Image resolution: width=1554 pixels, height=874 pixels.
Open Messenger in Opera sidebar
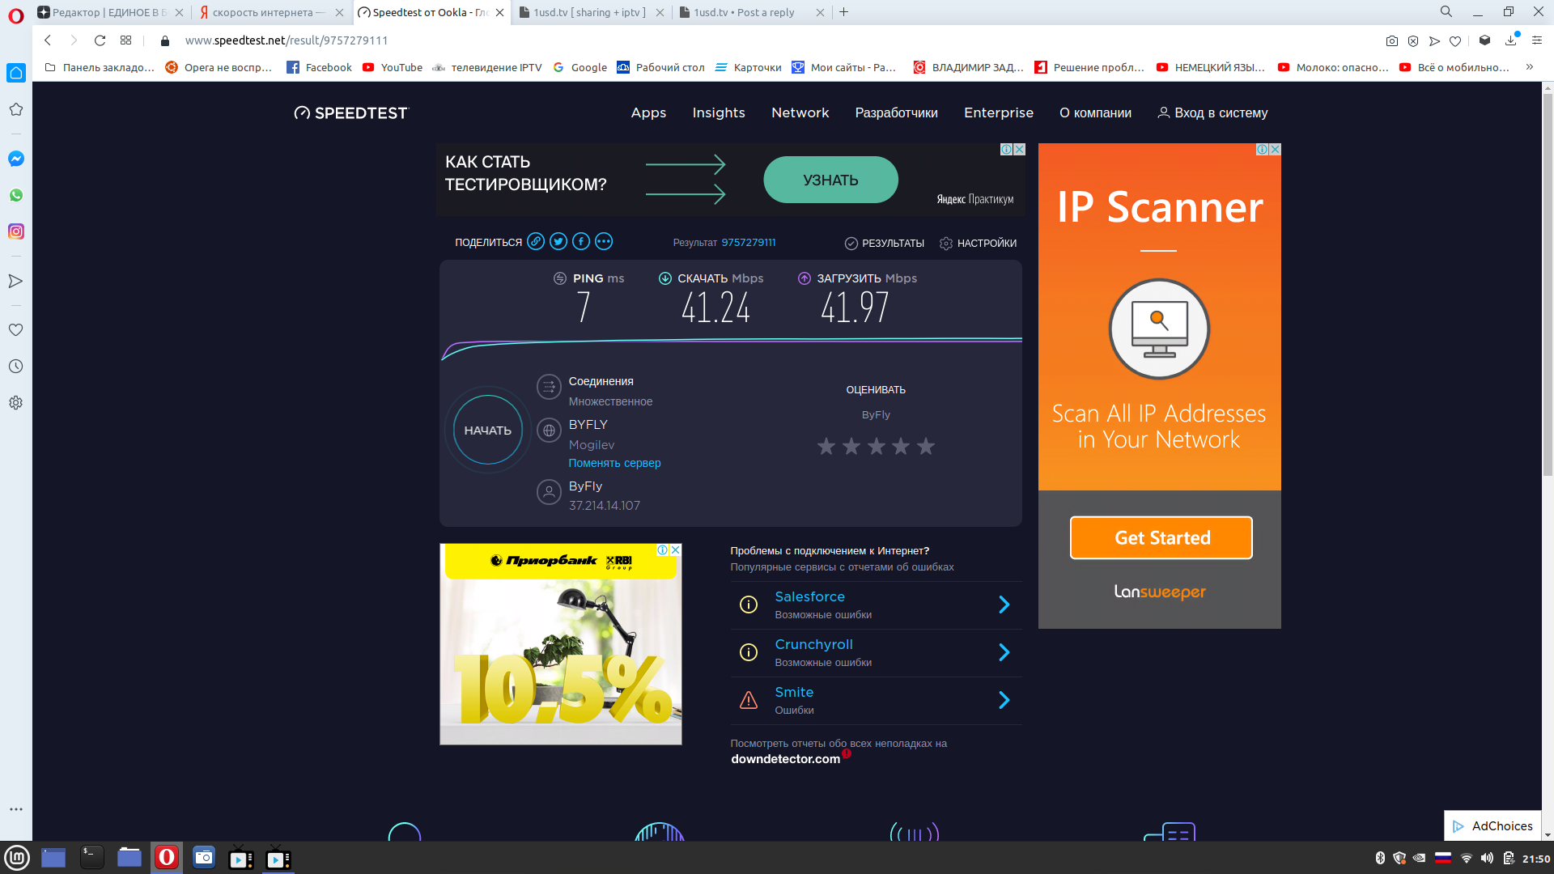[15, 159]
